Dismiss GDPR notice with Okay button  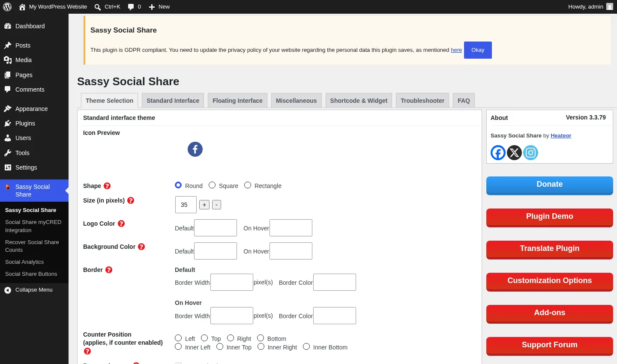click(x=478, y=50)
